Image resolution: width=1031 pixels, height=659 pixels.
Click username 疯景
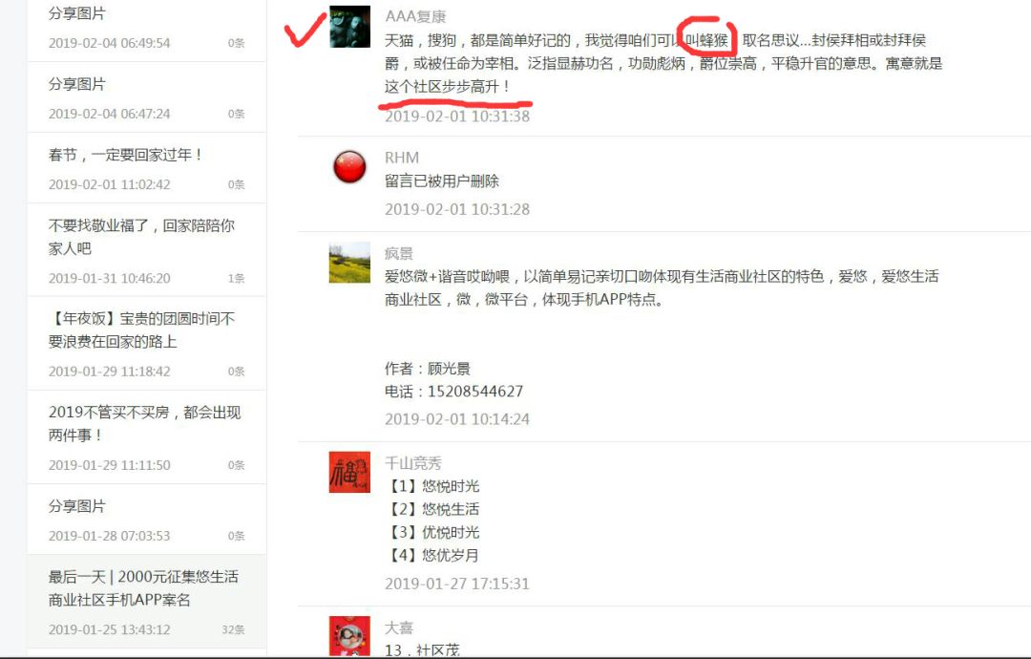(399, 254)
